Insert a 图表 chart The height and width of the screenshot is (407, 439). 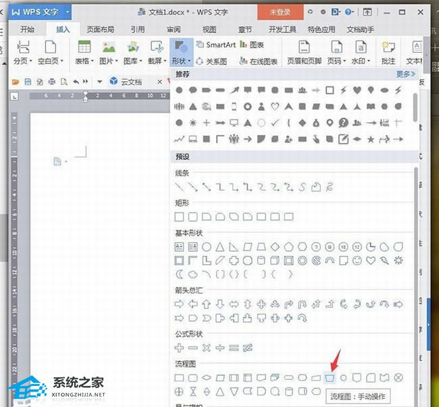252,45
